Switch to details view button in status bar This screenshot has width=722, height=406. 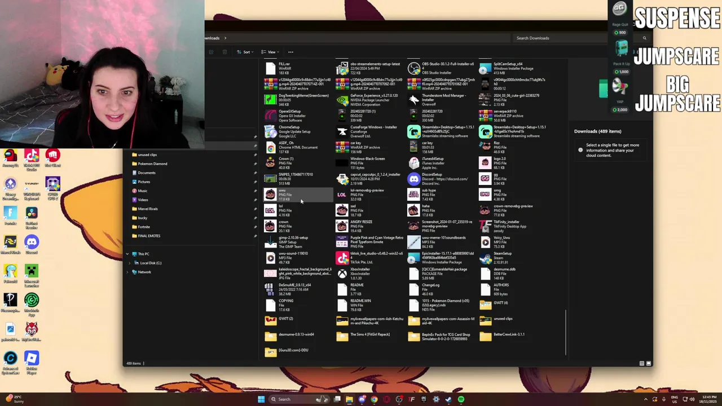pyautogui.click(x=641, y=364)
